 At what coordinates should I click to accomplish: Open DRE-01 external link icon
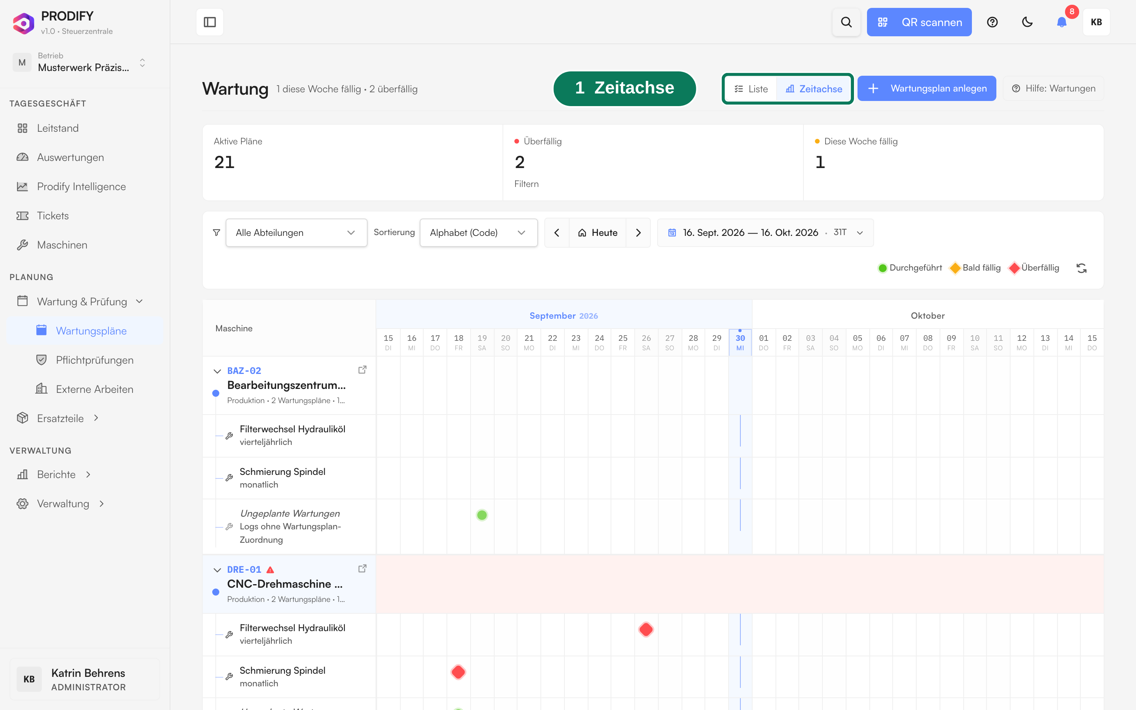362,569
